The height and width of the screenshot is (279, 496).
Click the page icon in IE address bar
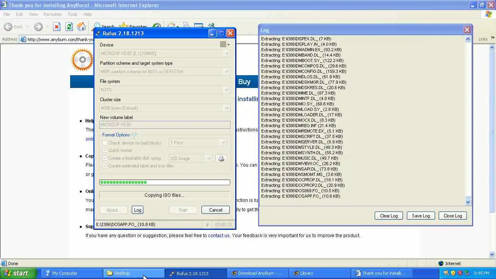(23, 39)
